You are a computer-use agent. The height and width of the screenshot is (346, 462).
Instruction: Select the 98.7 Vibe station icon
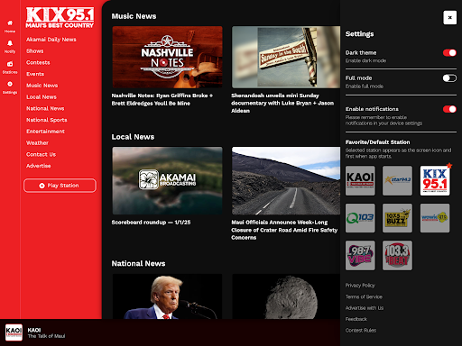[x=360, y=255]
